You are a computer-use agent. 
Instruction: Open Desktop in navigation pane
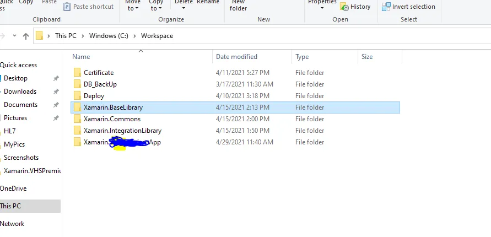[x=15, y=78]
